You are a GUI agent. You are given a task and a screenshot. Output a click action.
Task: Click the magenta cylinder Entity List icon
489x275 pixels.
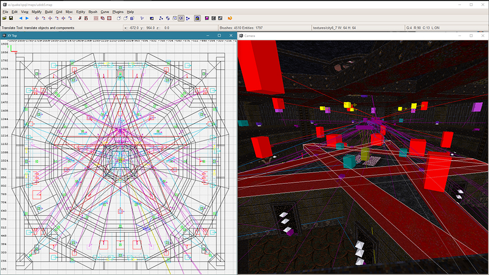click(x=207, y=18)
